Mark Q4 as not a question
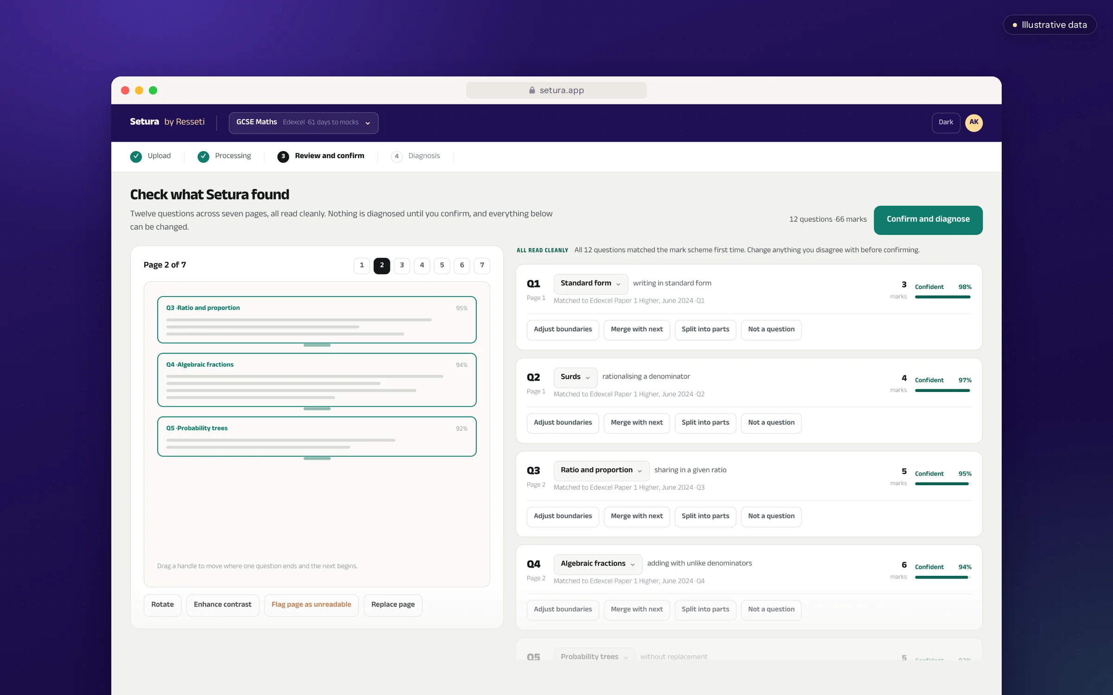Screen dimensions: 1113x695 771,610
